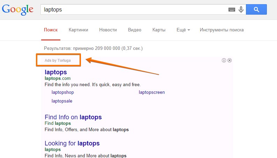
Task: Click the Google logo
Action: pyautogui.click(x=18, y=10)
